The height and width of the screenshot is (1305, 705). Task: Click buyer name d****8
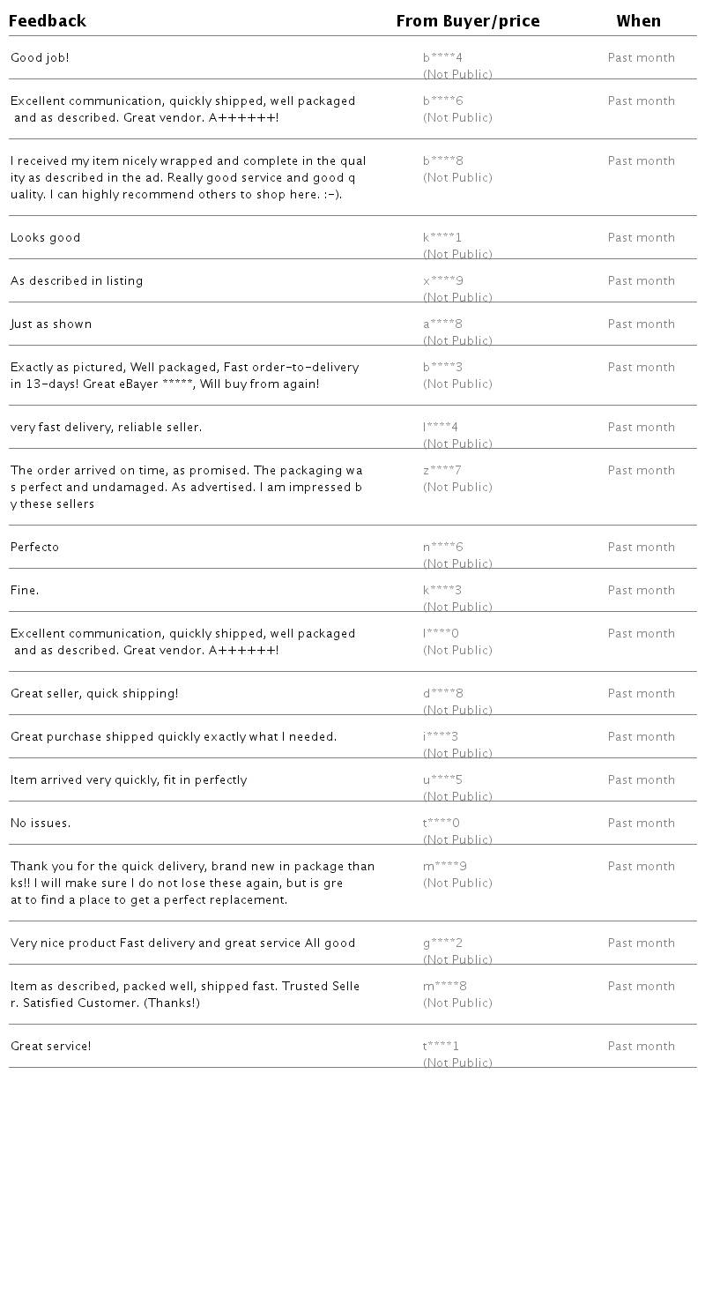442,694
